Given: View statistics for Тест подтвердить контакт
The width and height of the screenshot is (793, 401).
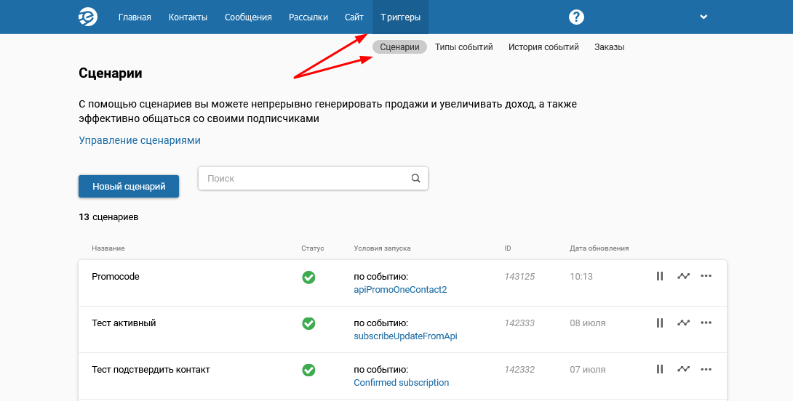Looking at the screenshot, I should [683, 369].
